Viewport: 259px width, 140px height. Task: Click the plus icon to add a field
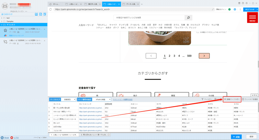point(243,99)
